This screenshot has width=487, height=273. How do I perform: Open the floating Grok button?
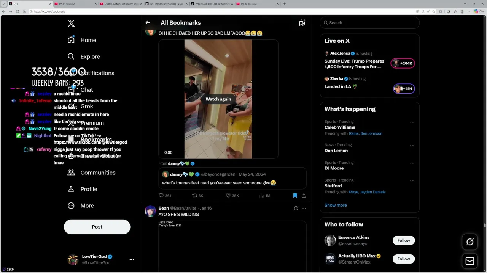[470, 242]
